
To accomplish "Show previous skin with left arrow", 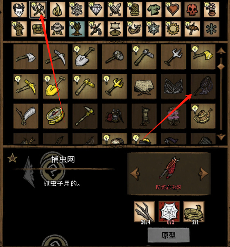I will click(135, 174).
